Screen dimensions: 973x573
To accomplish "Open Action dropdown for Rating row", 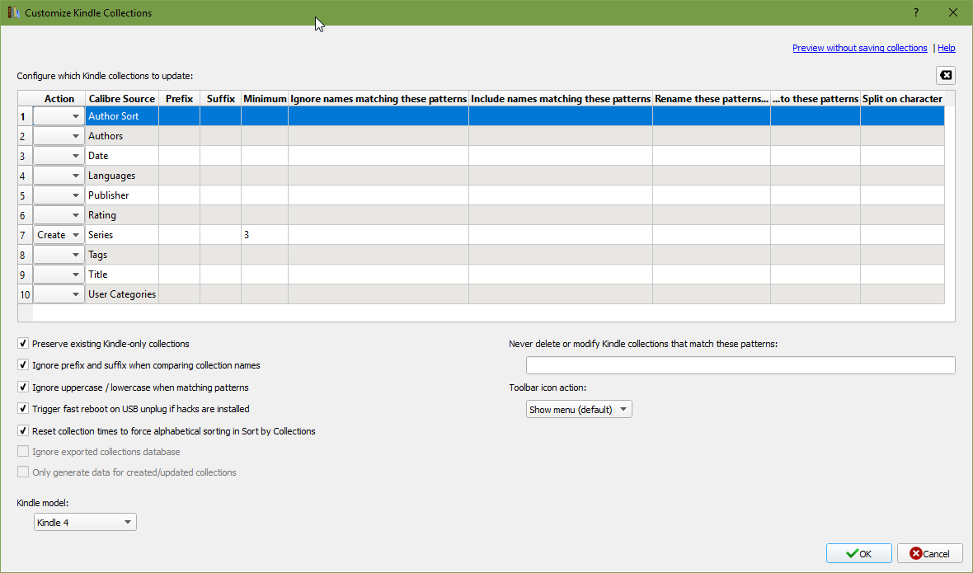I will 59,215.
